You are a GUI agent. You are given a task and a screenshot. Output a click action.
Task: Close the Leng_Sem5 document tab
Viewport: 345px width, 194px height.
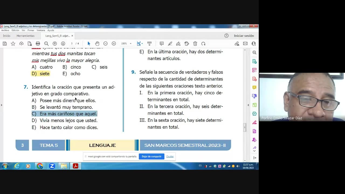[x=72, y=36]
